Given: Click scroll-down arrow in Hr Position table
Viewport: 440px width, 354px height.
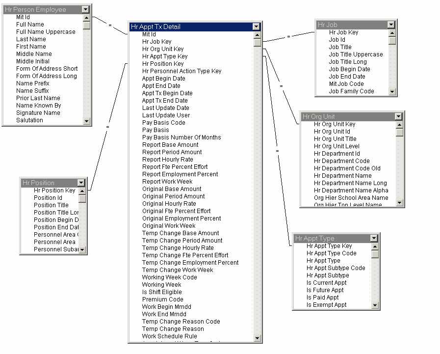Looking at the screenshot, I should click(x=82, y=249).
